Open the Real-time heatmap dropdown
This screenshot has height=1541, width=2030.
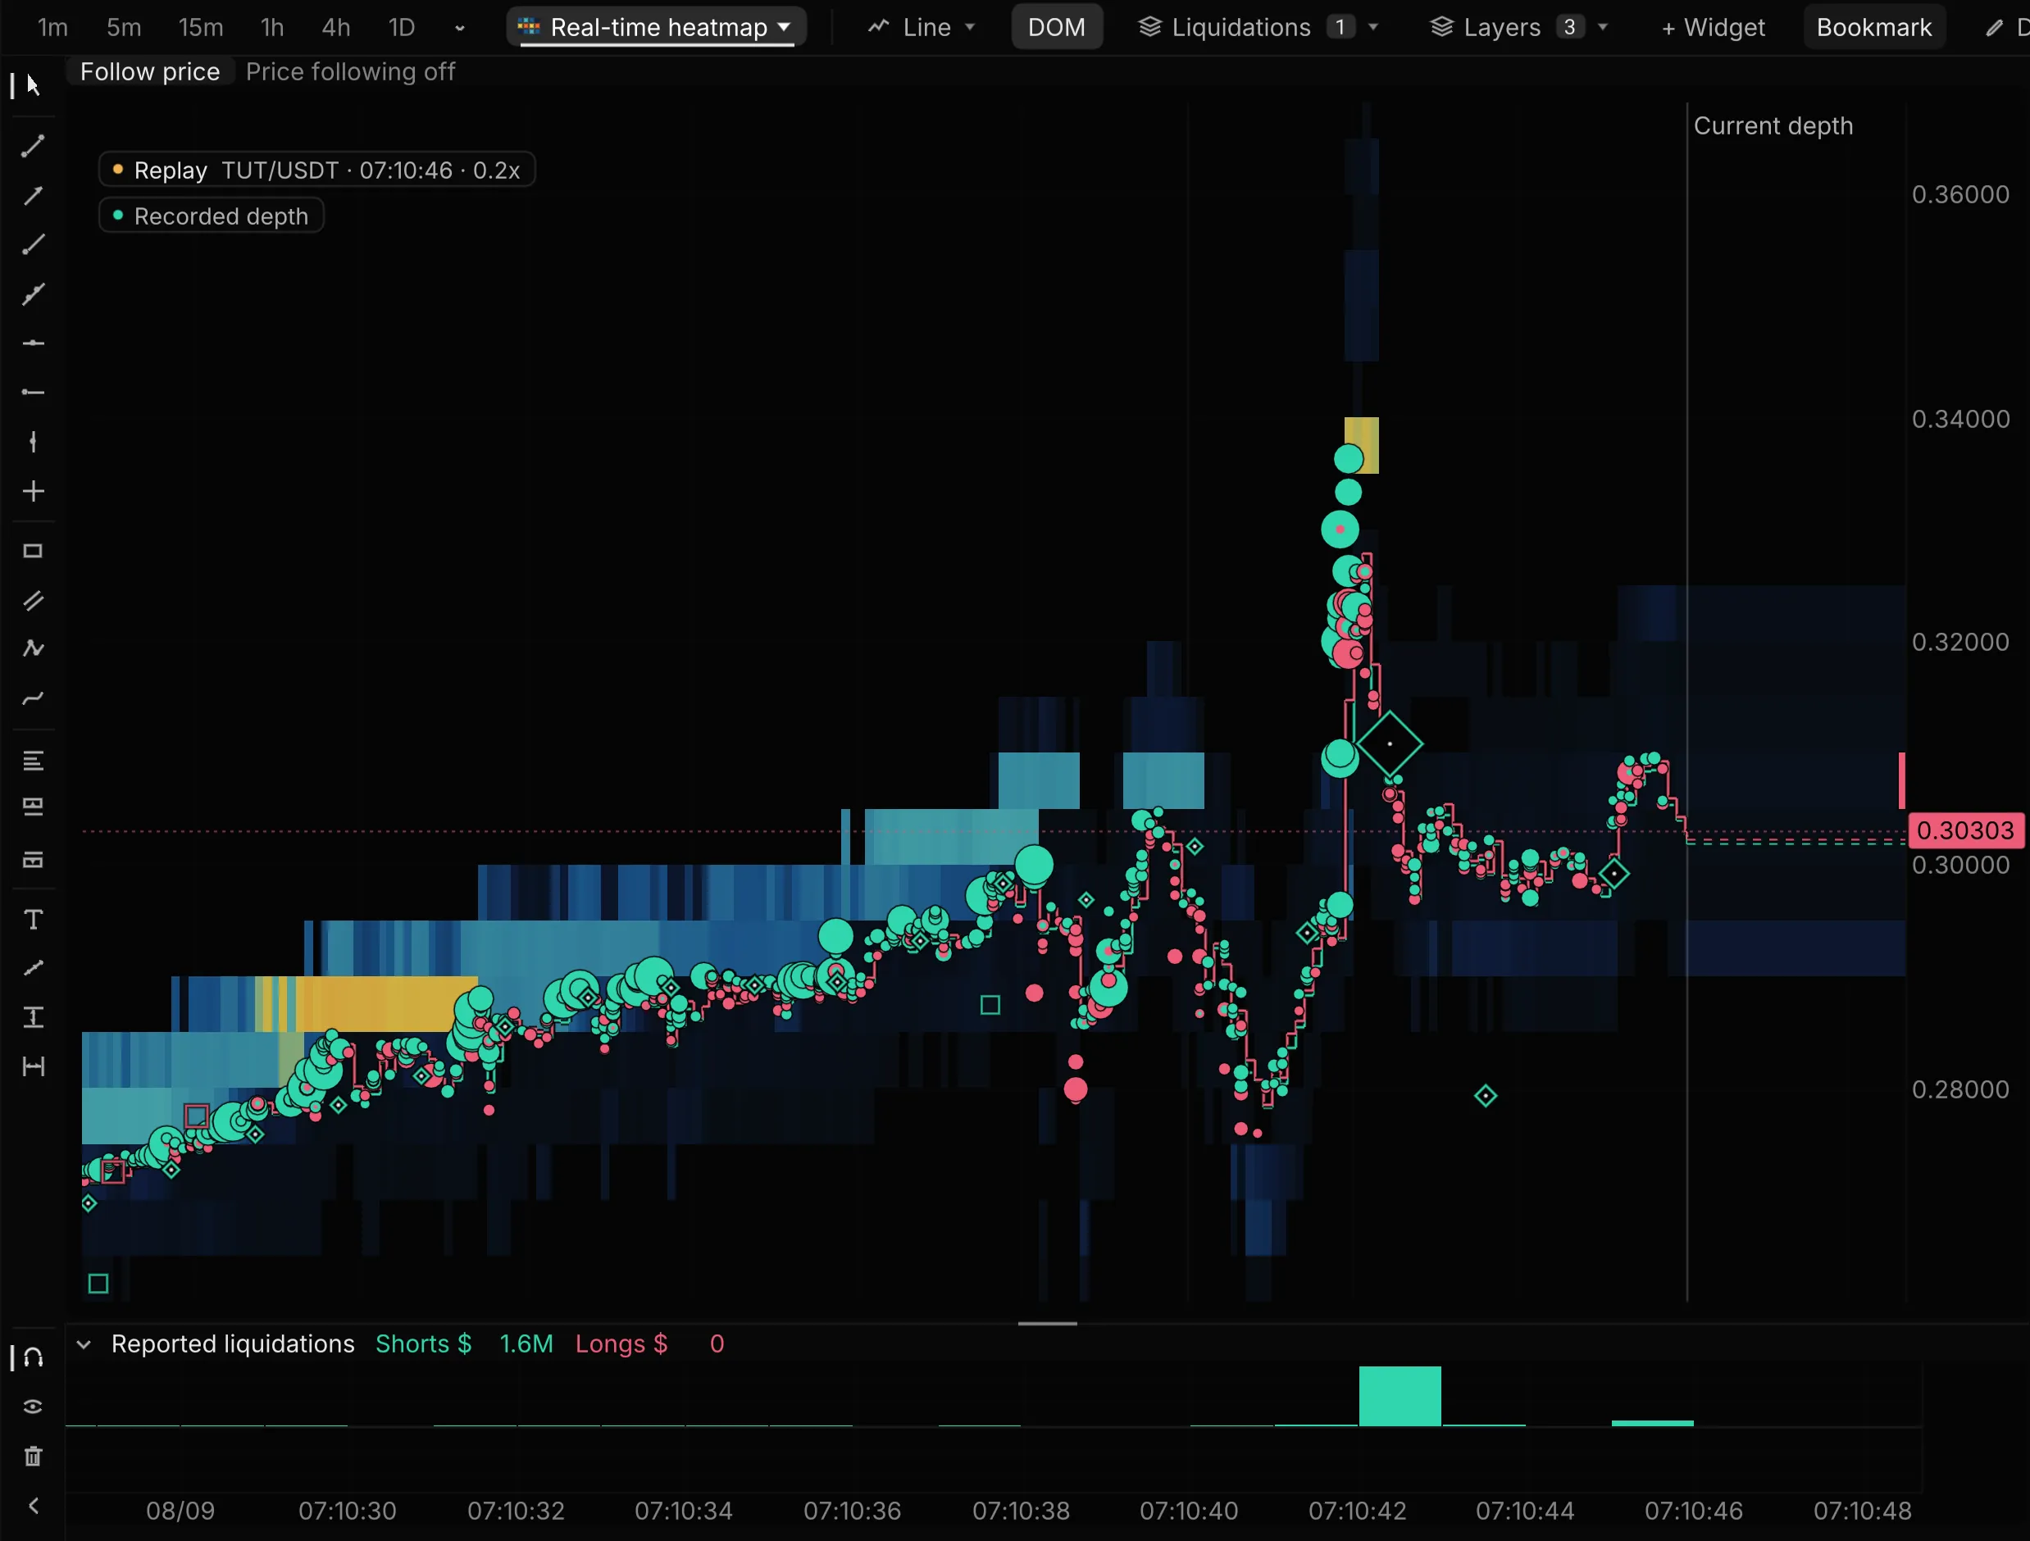tap(657, 28)
